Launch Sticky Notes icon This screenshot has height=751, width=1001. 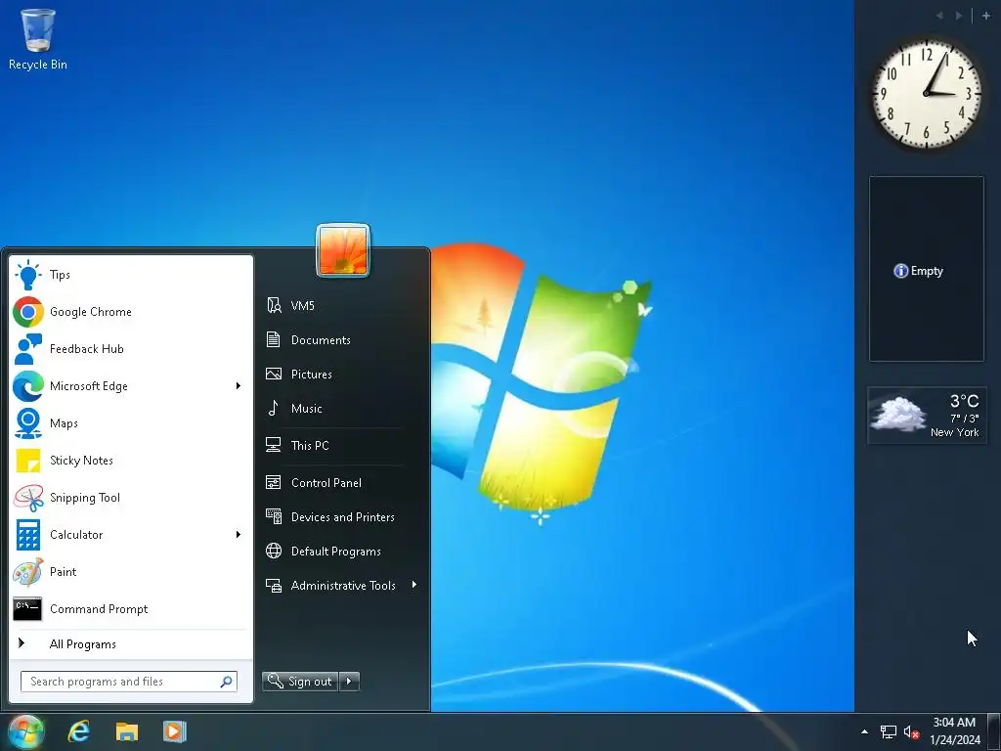[x=28, y=461]
